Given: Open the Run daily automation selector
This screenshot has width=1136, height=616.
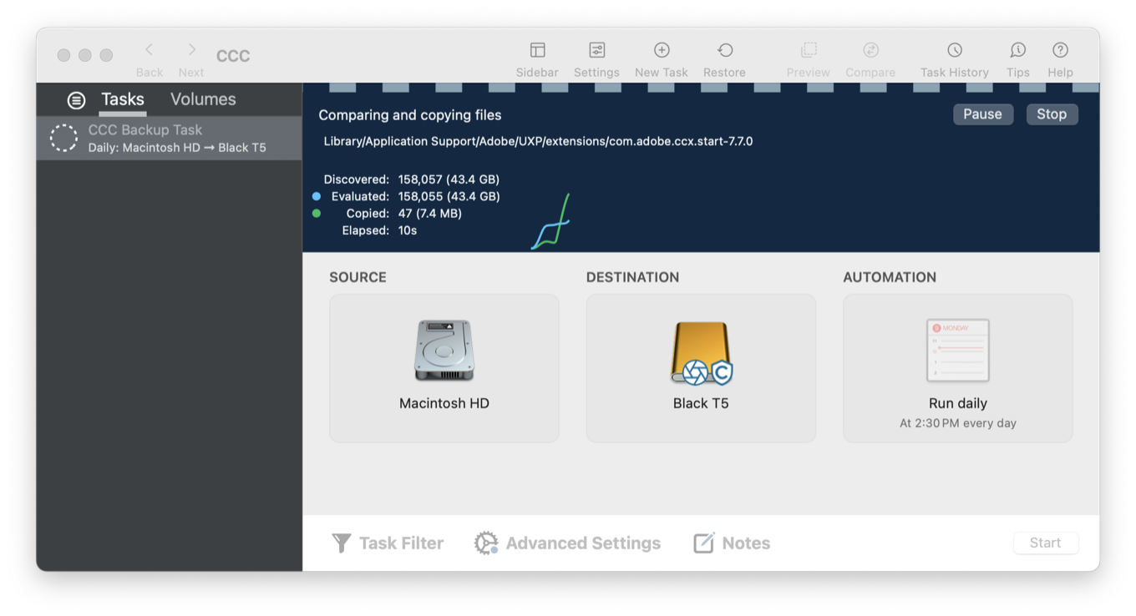Looking at the screenshot, I should [x=957, y=367].
